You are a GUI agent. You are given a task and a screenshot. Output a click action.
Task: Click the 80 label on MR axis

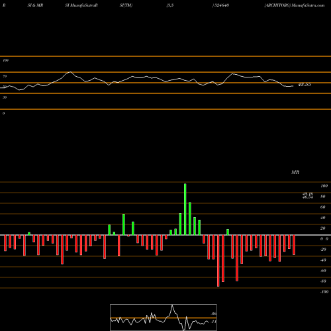[x=323, y=197]
